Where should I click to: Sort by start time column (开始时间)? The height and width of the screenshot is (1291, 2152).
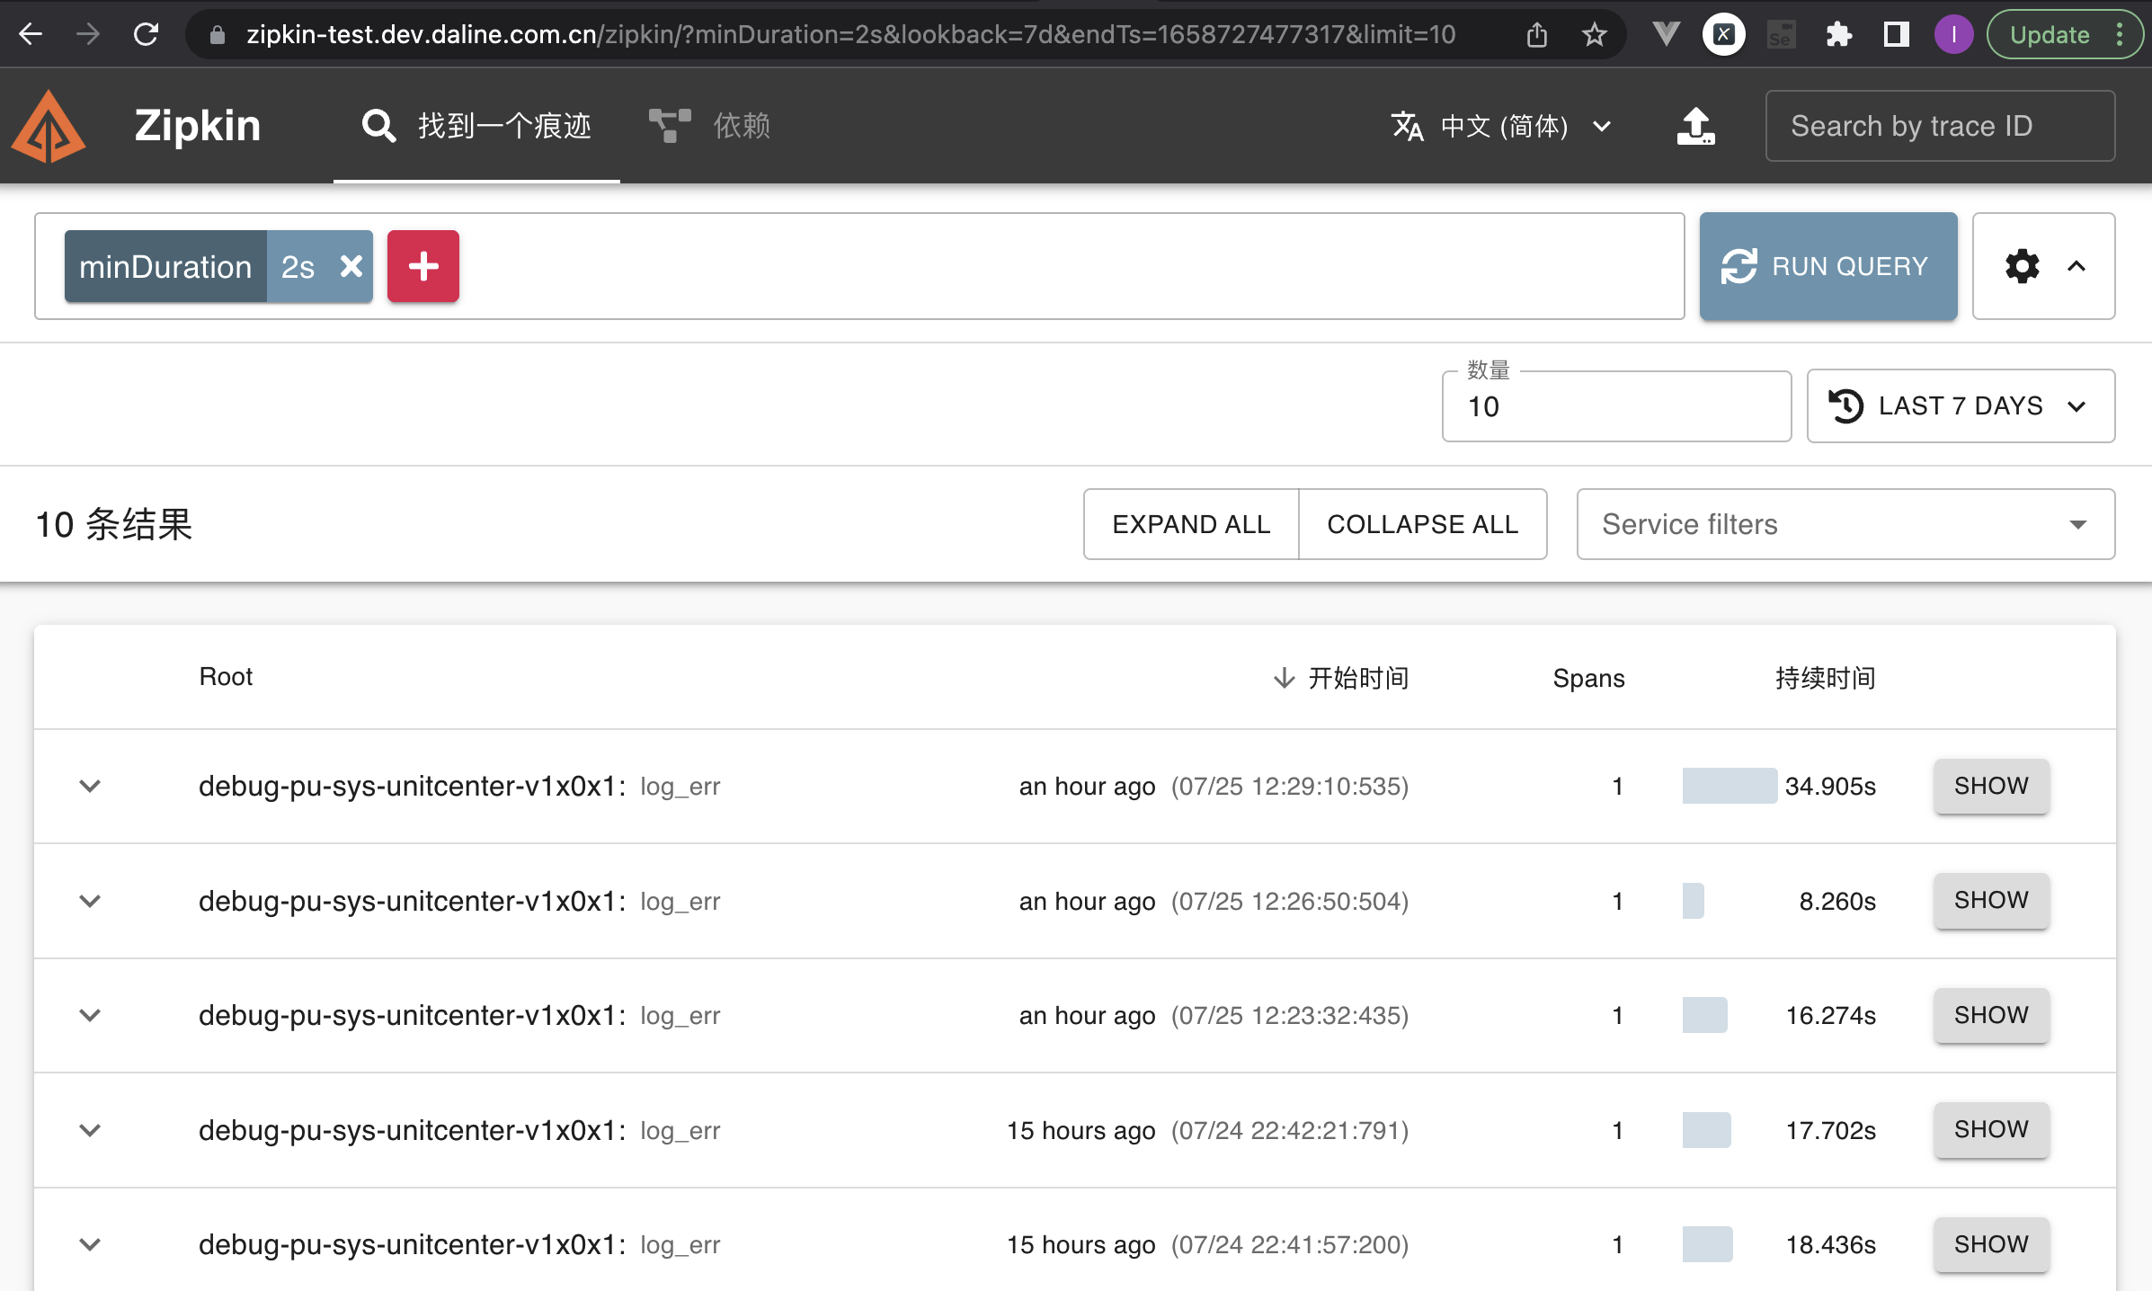point(1341,678)
